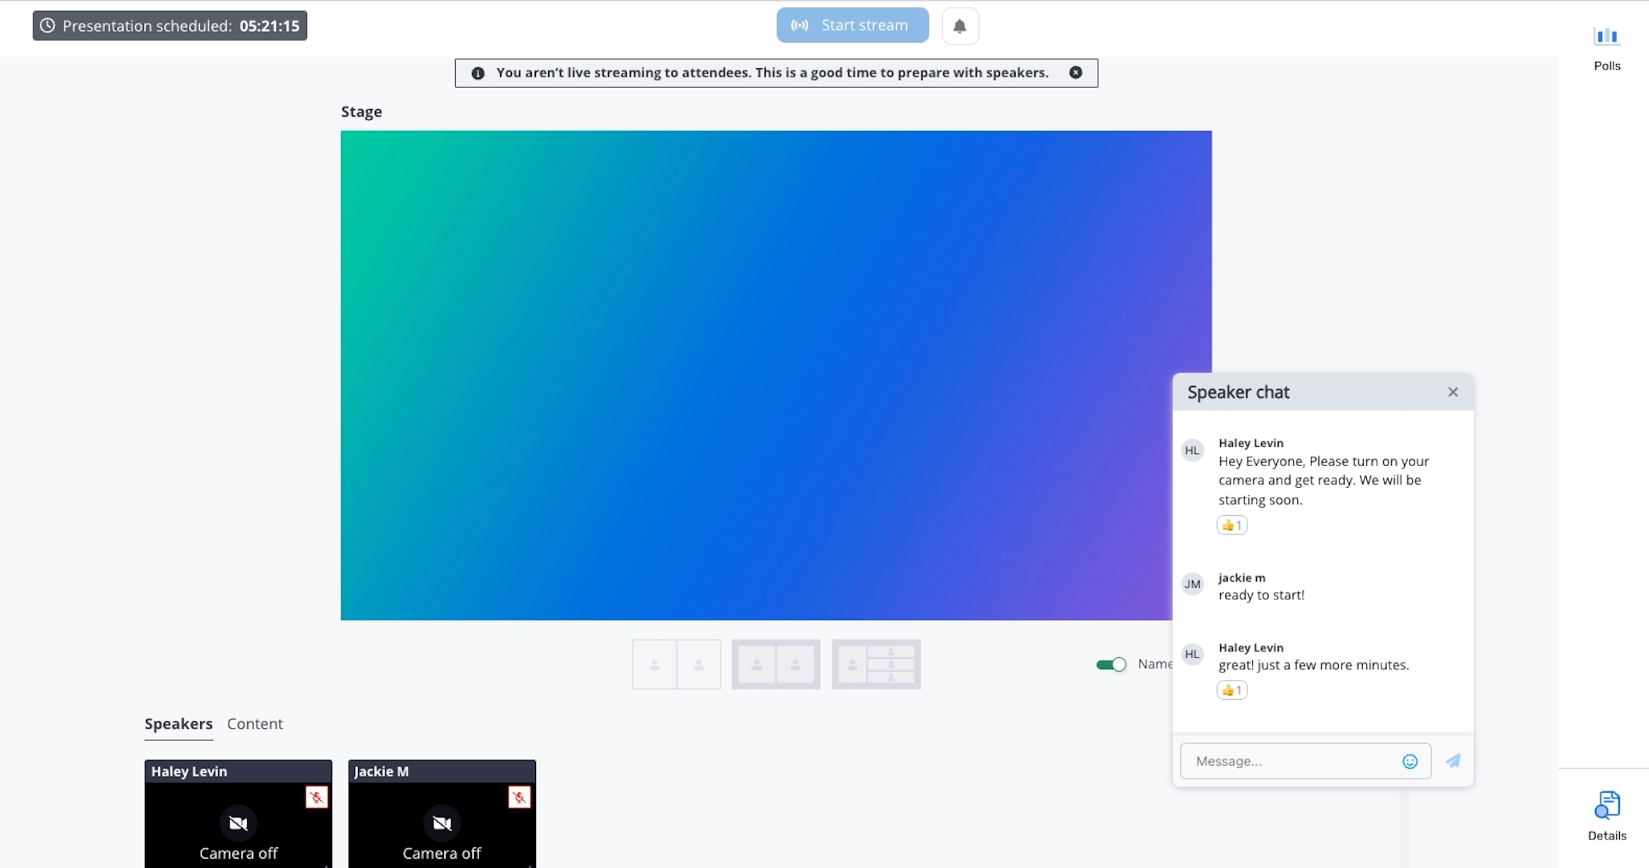Click the JM avatar in Speaker chat

[x=1192, y=584]
